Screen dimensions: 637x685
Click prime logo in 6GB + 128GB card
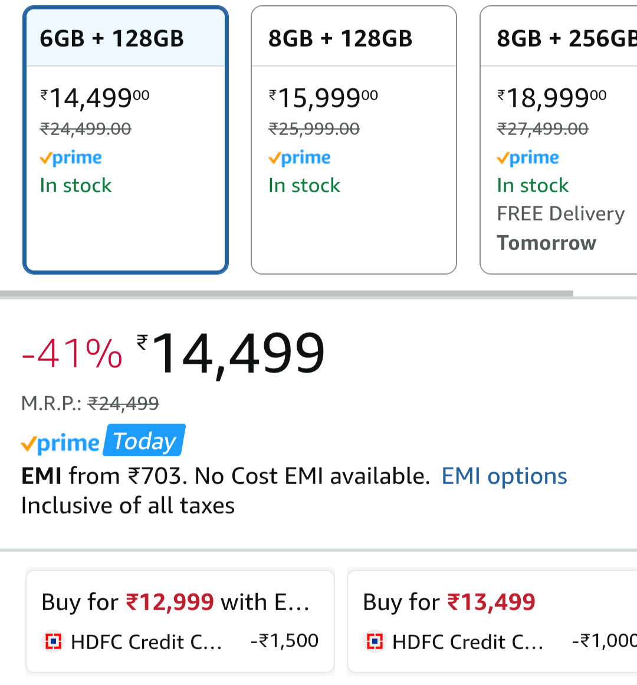(x=71, y=158)
